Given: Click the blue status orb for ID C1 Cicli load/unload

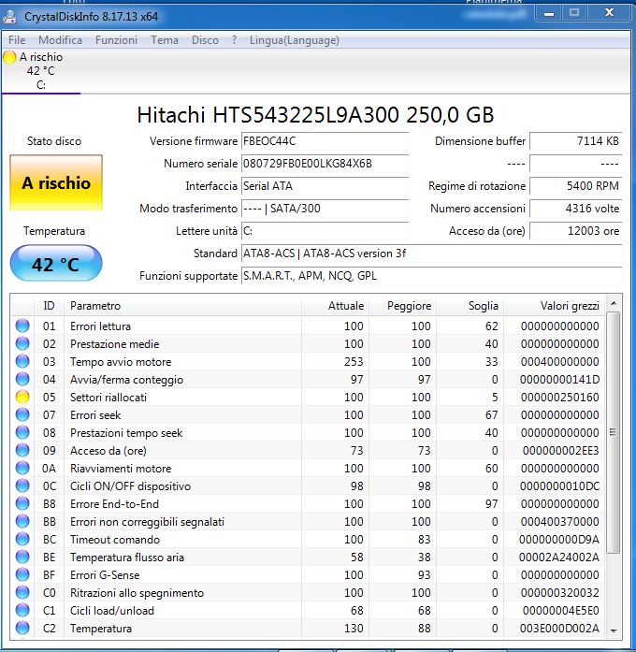Looking at the screenshot, I should [x=22, y=611].
